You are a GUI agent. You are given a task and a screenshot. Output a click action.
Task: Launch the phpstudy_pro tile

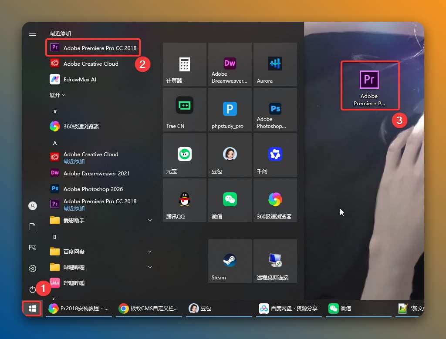[x=230, y=110]
